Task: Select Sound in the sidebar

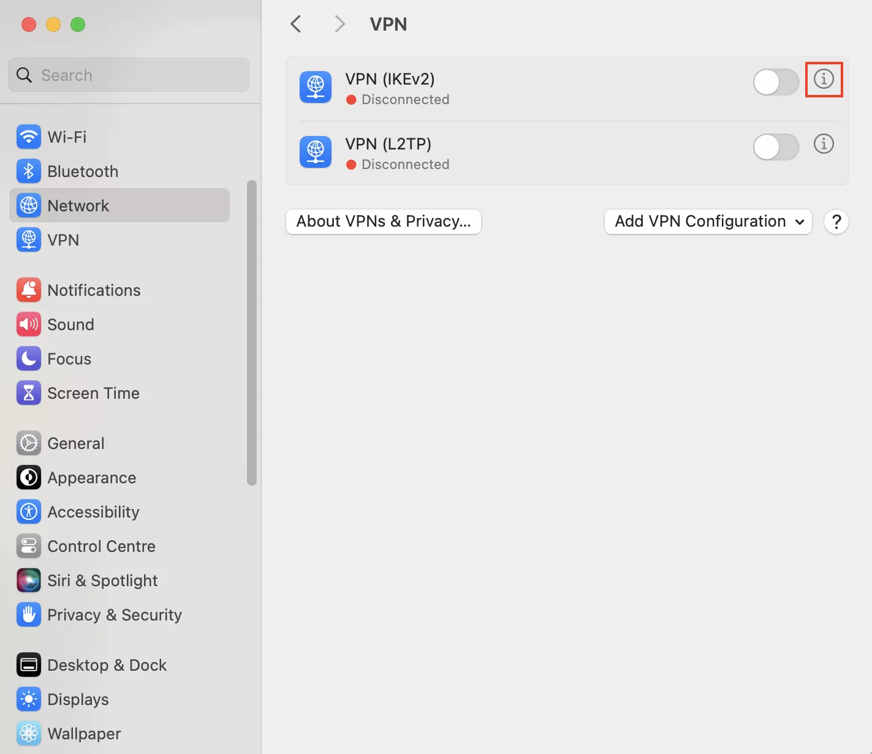Action: coord(70,325)
